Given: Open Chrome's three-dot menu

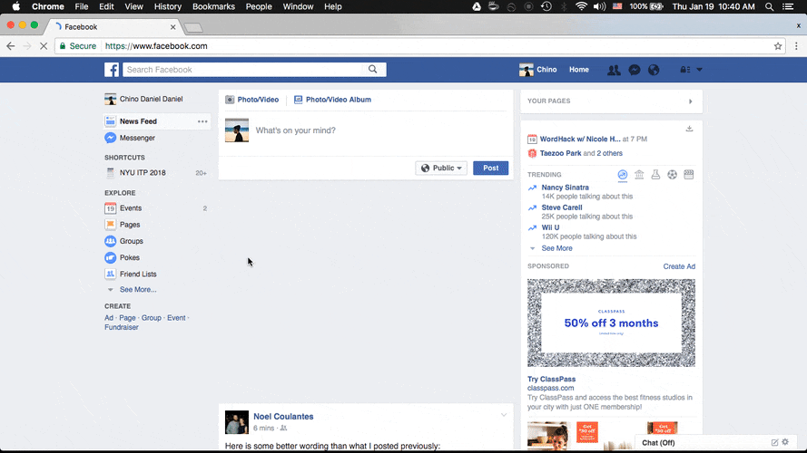Looking at the screenshot, I should point(796,46).
